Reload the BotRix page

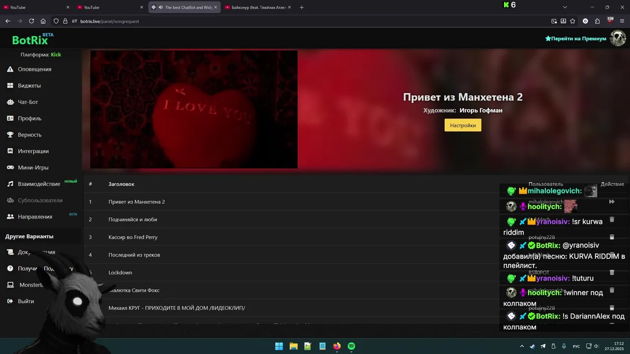[x=31, y=21]
